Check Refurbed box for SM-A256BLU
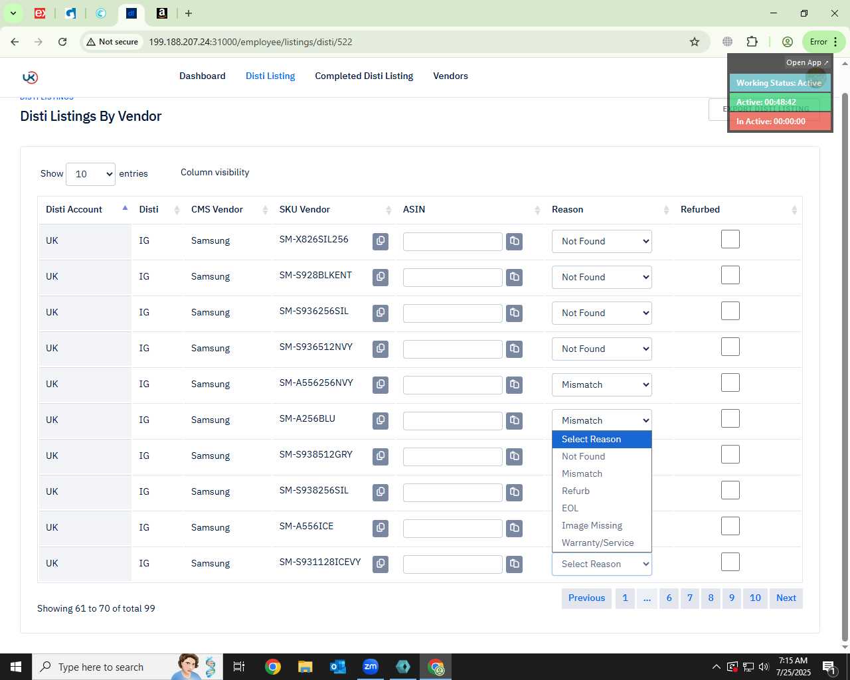Image resolution: width=850 pixels, height=680 pixels. click(x=730, y=418)
